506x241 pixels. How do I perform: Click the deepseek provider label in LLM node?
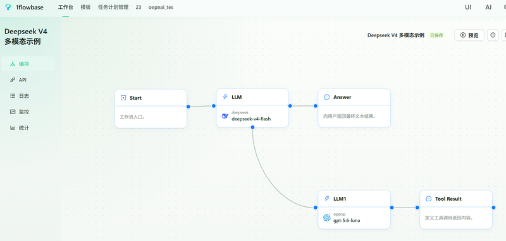[x=240, y=113]
